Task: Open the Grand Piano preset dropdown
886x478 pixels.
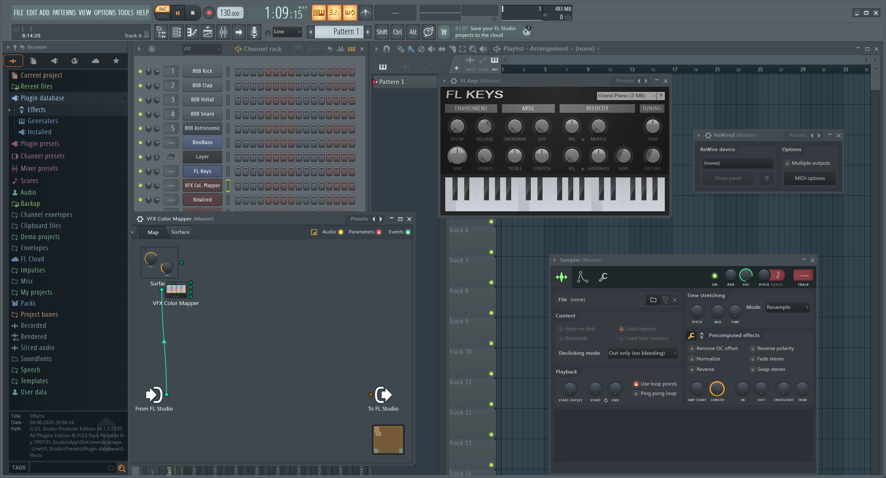Action: (626, 96)
